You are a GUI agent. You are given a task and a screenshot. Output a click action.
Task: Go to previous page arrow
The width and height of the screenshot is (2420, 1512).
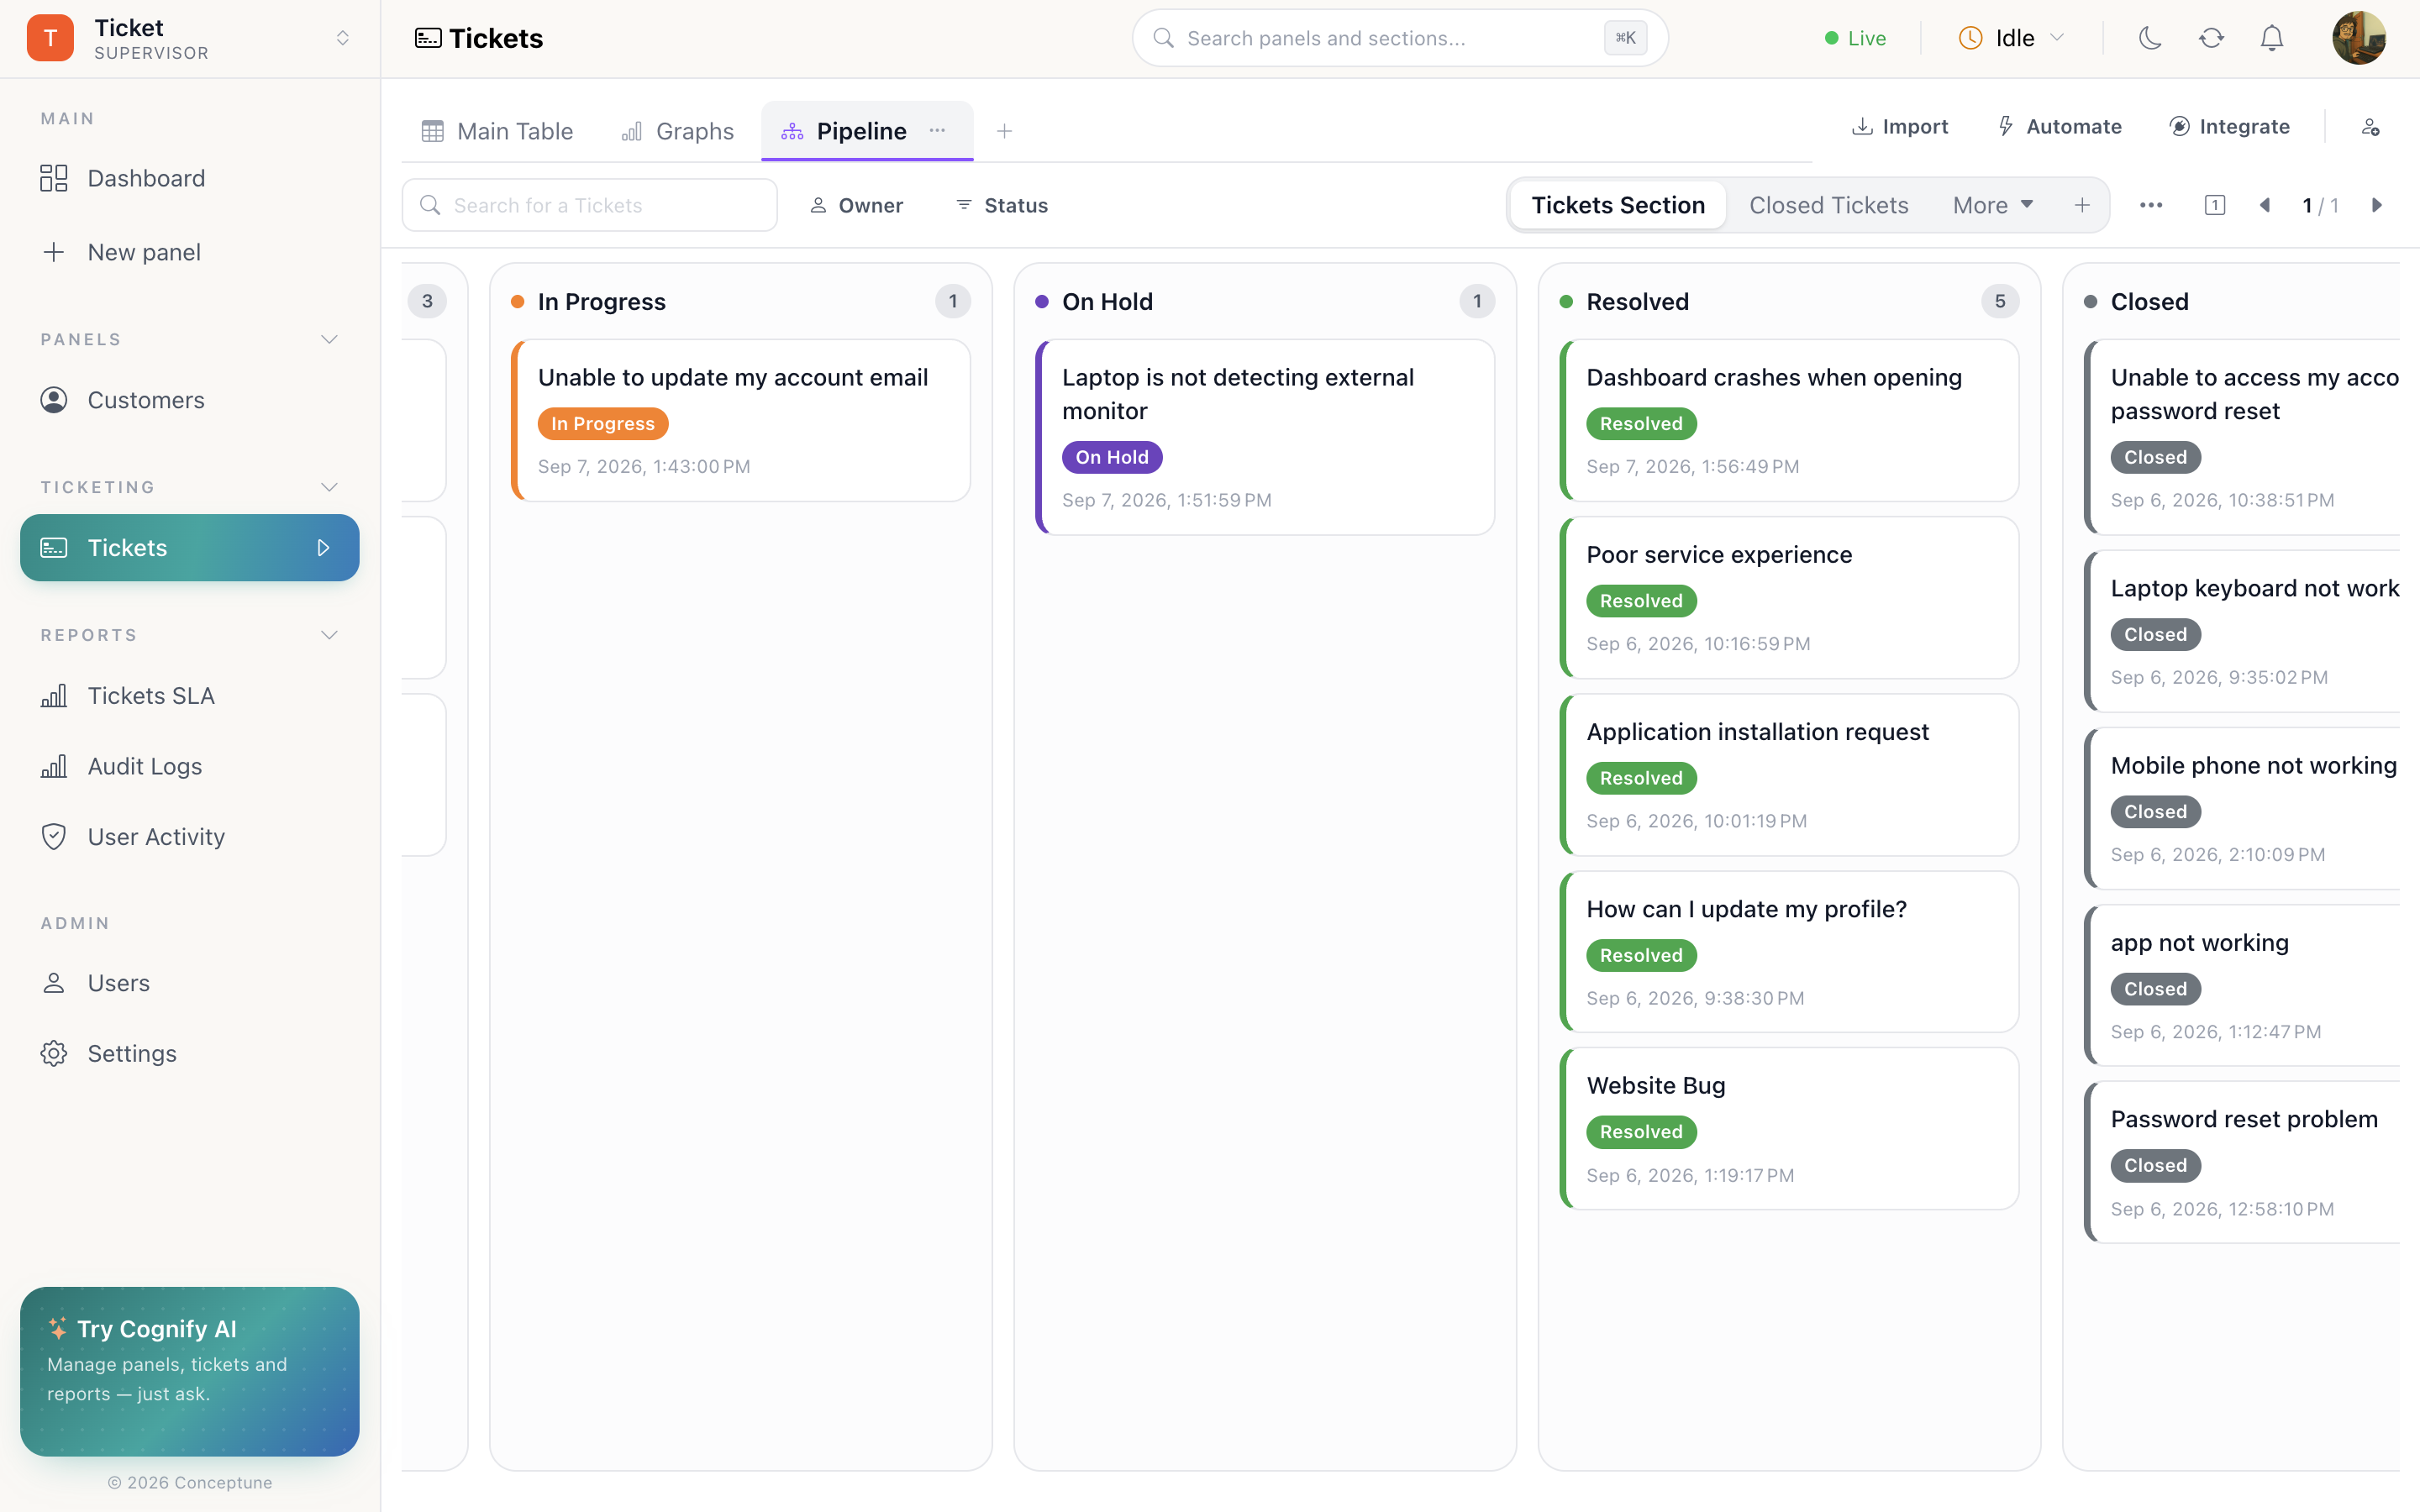click(x=2265, y=205)
